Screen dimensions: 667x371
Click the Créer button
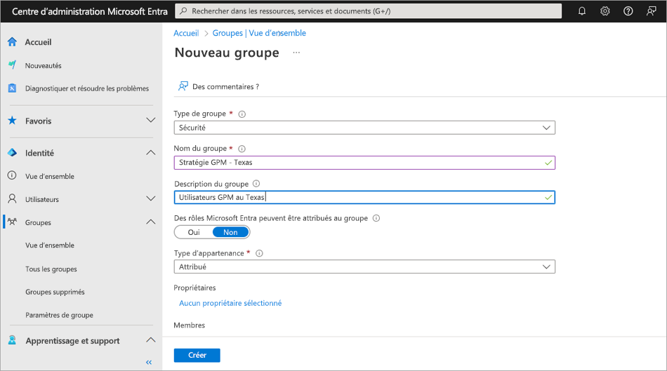(x=197, y=356)
